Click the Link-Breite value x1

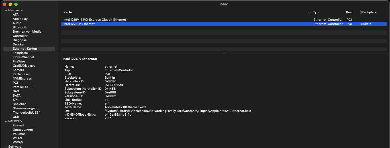click(106, 100)
